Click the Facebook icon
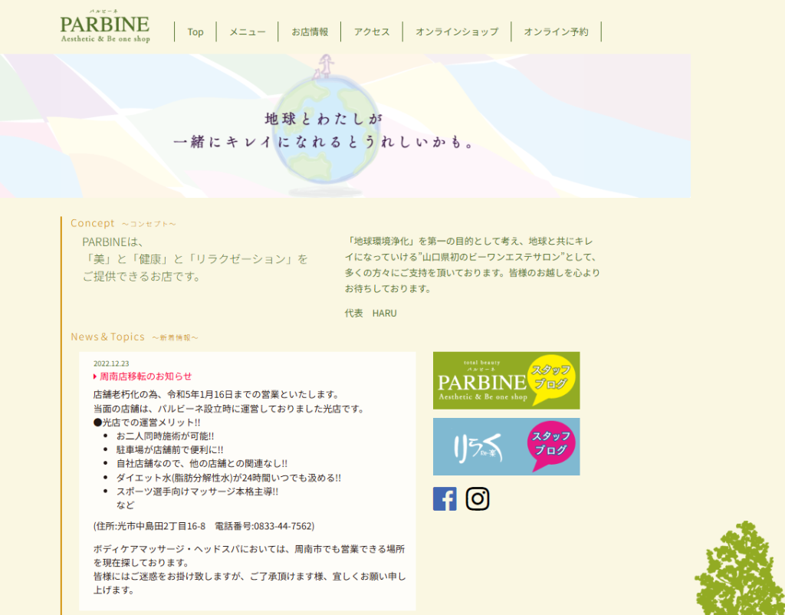Screen dimensions: 785x615 (445, 498)
